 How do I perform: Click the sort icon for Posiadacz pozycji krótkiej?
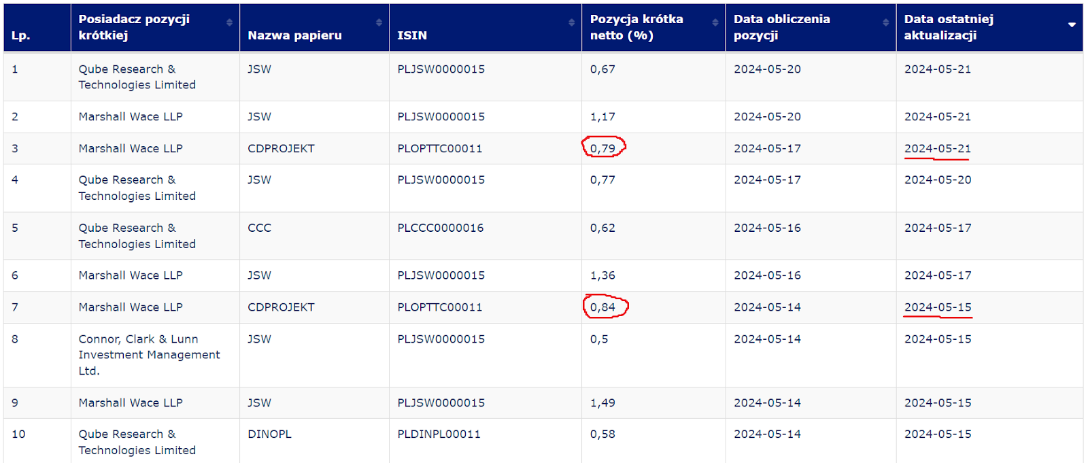point(229,22)
